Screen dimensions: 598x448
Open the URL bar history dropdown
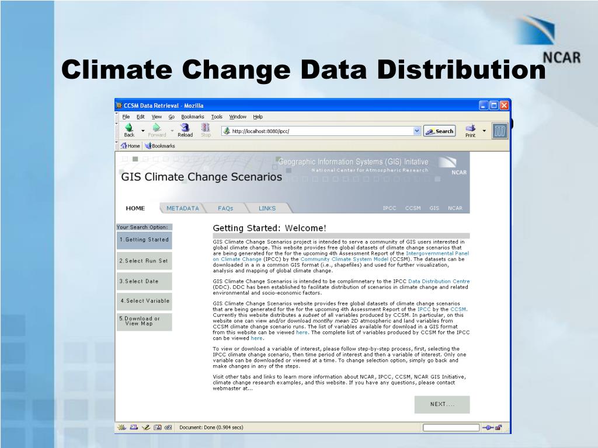pos(417,131)
